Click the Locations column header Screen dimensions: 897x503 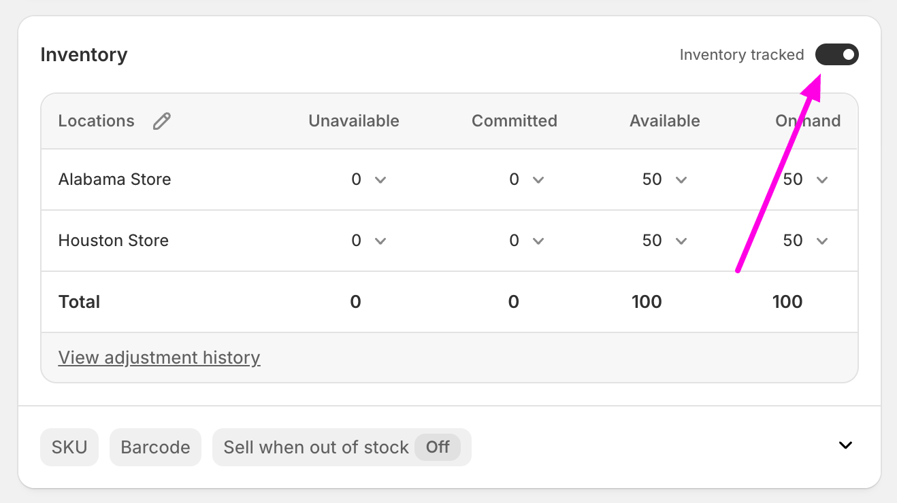[97, 121]
